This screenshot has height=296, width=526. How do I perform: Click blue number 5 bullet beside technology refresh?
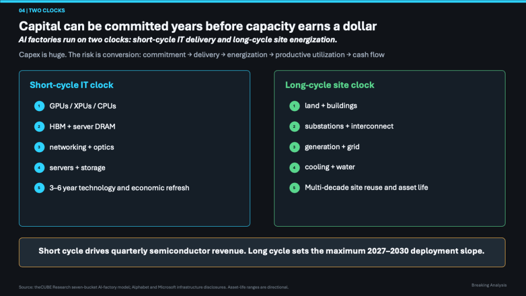(39, 188)
